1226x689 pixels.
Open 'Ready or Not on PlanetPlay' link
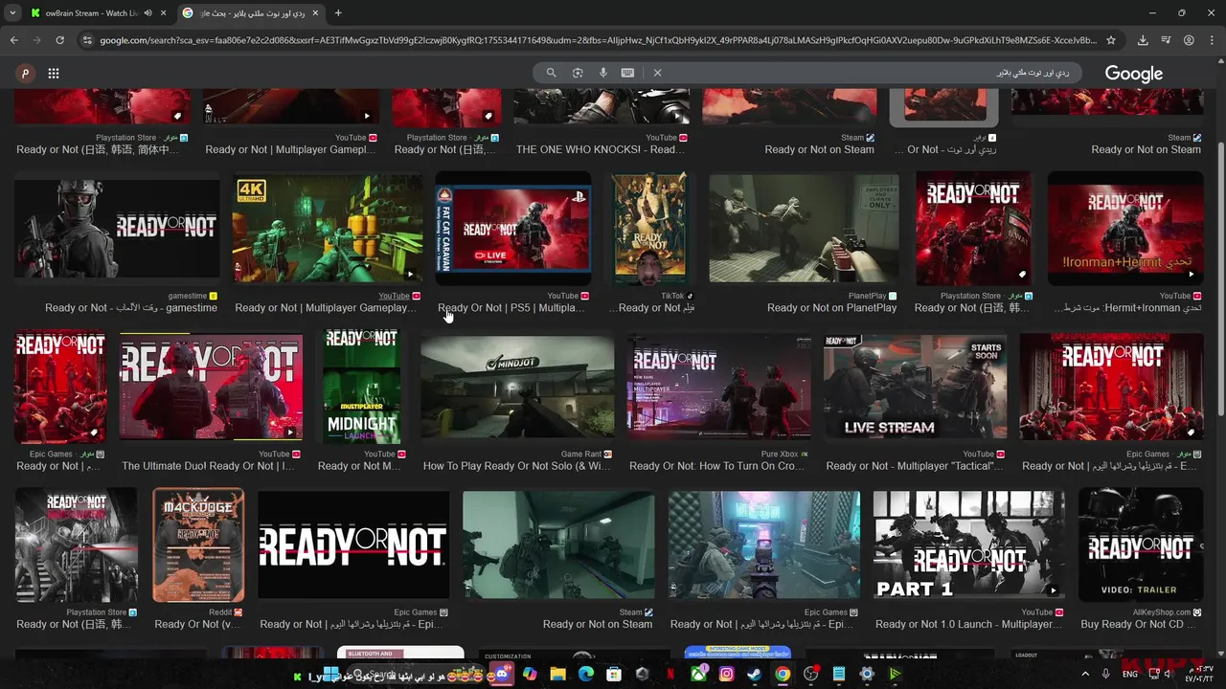[831, 308]
